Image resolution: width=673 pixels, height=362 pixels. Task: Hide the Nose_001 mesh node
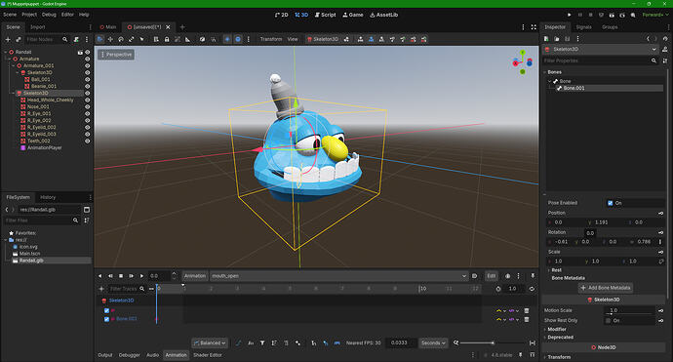87,107
